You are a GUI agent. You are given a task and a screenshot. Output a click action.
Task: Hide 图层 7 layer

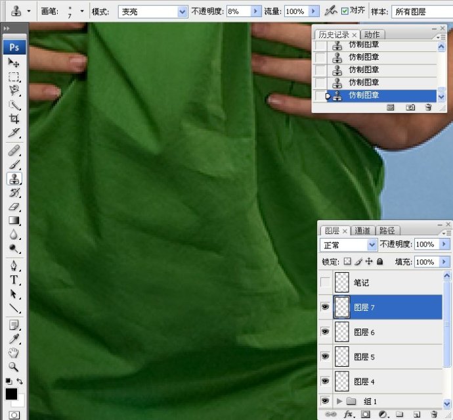click(325, 307)
